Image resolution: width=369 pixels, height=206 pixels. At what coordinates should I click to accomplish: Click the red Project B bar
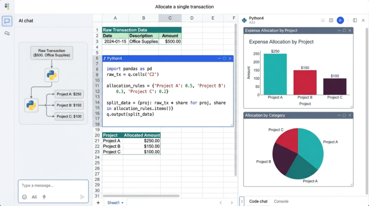point(305,83)
